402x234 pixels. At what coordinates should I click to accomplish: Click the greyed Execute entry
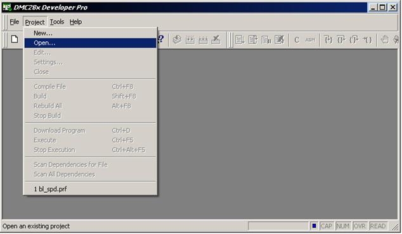click(90, 140)
